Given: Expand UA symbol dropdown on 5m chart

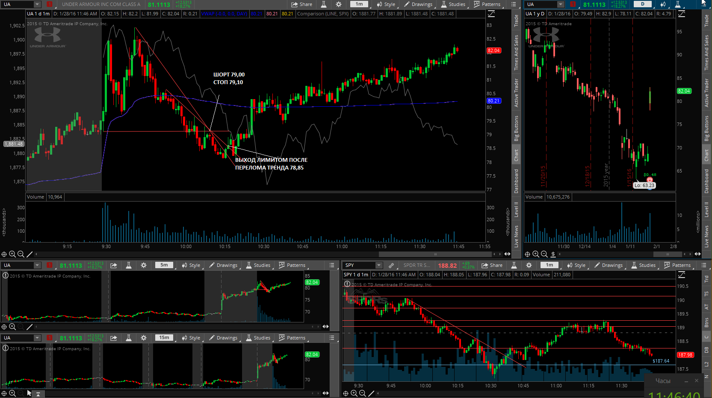Looking at the screenshot, I should coord(37,265).
